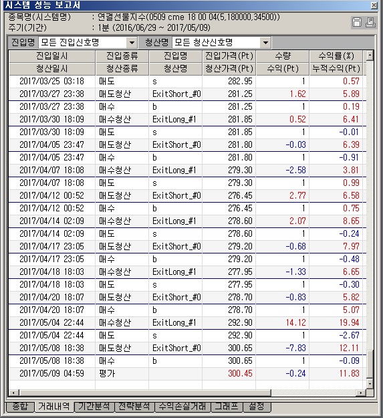383x418 pixels.
Task: Select the 모든 진입신호명 combo box
Action: coord(88,42)
